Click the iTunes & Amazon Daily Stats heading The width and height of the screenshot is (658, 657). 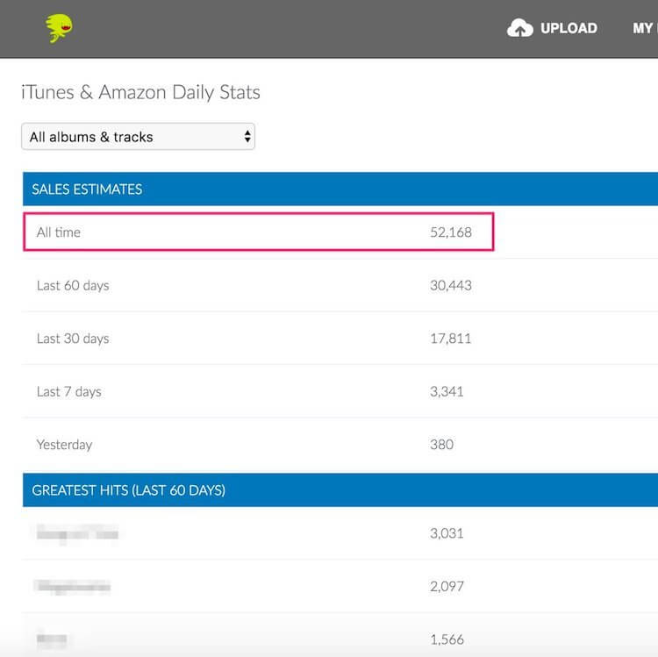(140, 92)
